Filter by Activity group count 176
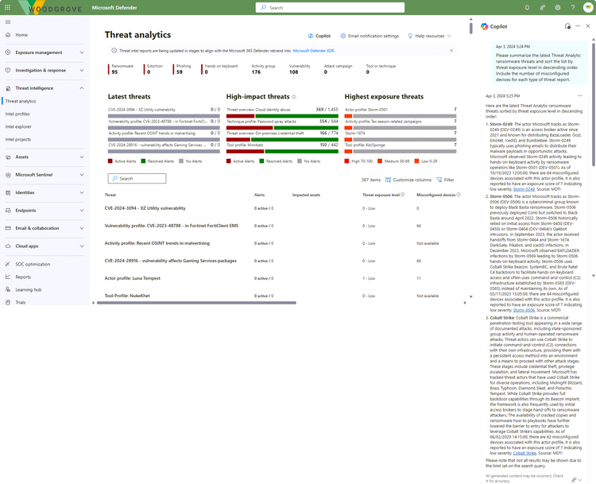The image size is (596, 484). 263,69
